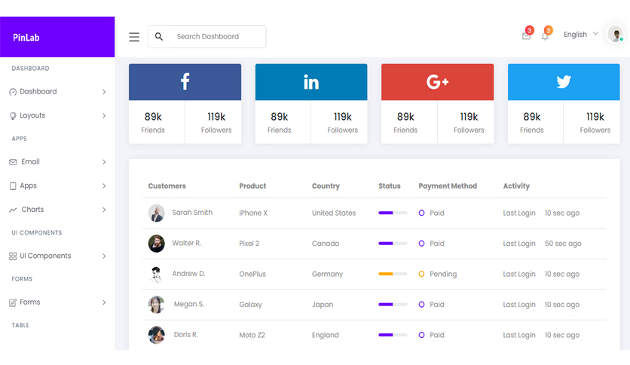630x365 pixels.
Task: Click the Google Plus logo card
Action: tap(437, 82)
